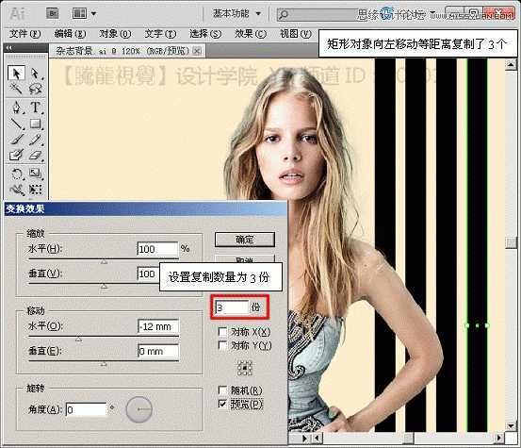
Task: Click the search magnifier icon
Action: point(284,15)
